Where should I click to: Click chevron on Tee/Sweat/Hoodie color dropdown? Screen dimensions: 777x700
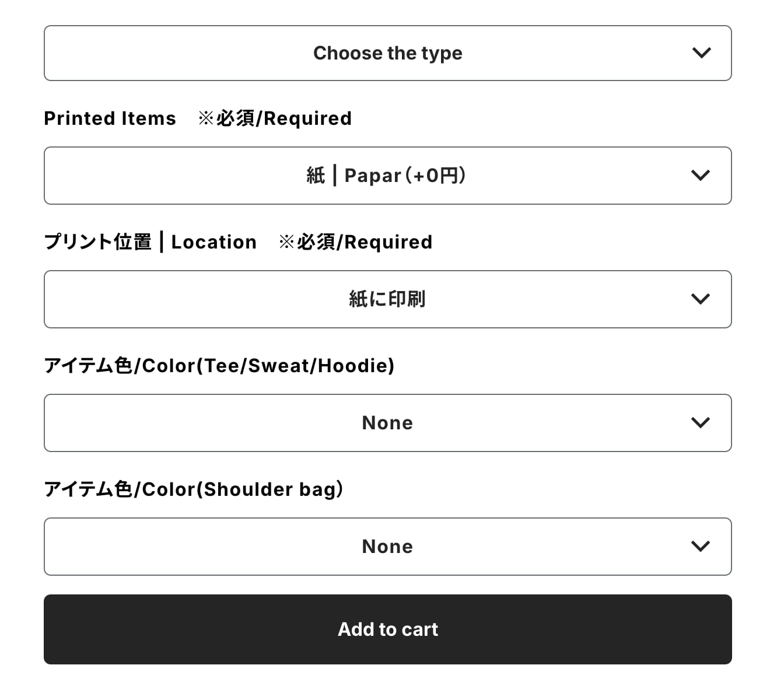[700, 423]
